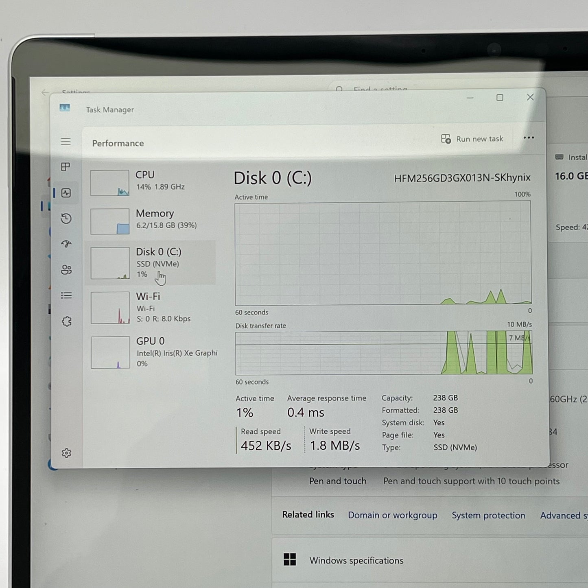
Task: Open Task Manager settings gear
Action: click(66, 453)
